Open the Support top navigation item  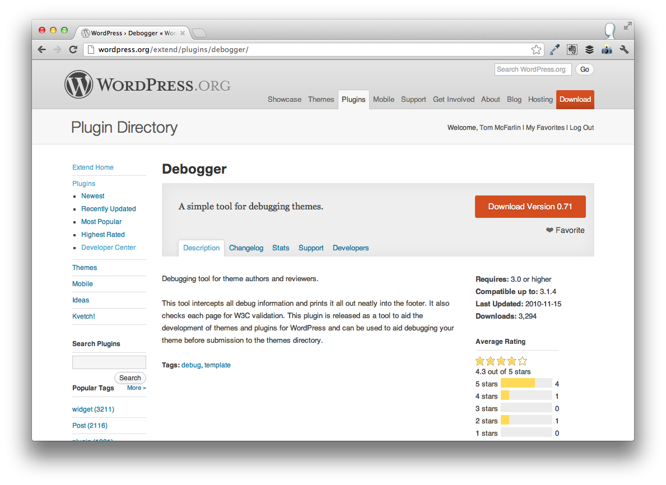tap(413, 99)
